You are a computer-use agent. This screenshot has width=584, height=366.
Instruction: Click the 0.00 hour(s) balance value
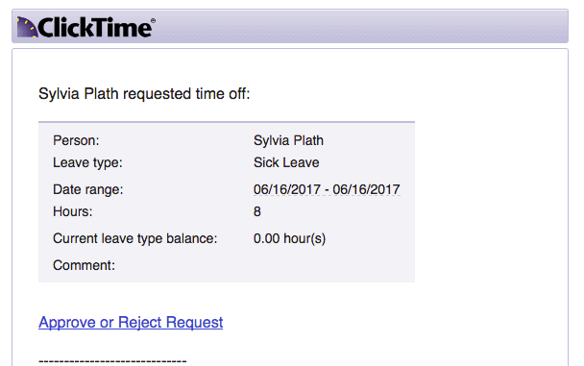pyautogui.click(x=289, y=238)
